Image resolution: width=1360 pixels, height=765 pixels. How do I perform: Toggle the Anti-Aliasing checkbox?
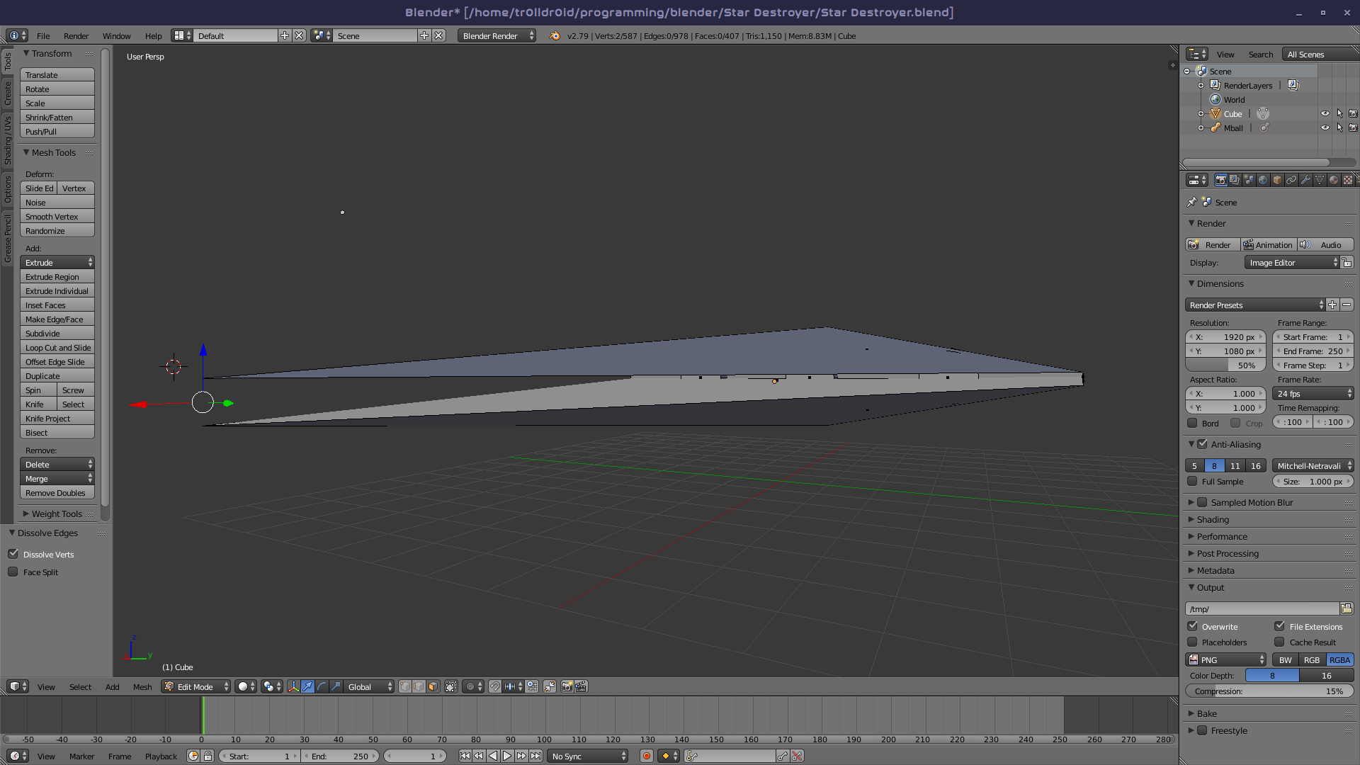pos(1203,444)
